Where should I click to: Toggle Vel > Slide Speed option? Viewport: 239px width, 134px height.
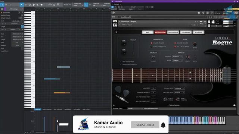[x=175, y=47]
